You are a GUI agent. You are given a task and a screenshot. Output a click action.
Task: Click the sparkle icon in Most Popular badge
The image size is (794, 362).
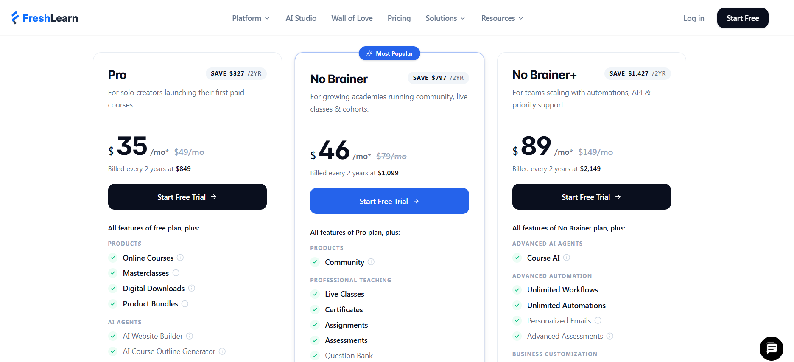click(x=369, y=53)
